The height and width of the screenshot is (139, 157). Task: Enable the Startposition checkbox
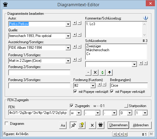126,106
